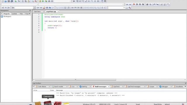Open the Debugger log tab
Viewport: 187px width, 105px height.
click(165, 87)
